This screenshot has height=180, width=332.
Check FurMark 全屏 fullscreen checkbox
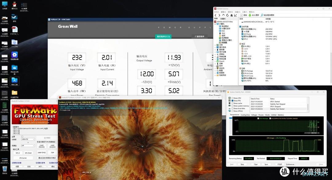pyautogui.click(x=22, y=137)
